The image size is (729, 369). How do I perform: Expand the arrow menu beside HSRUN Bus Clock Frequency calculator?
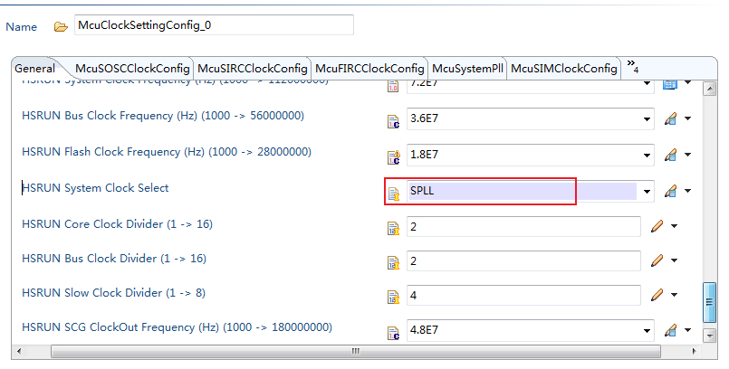[x=687, y=118]
